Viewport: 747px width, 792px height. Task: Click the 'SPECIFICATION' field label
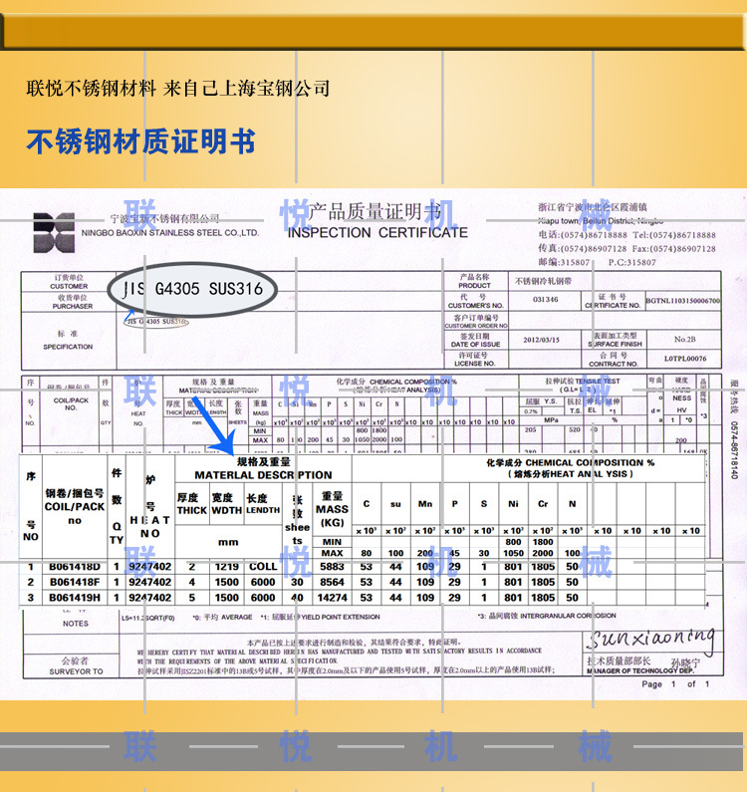pos(68,347)
